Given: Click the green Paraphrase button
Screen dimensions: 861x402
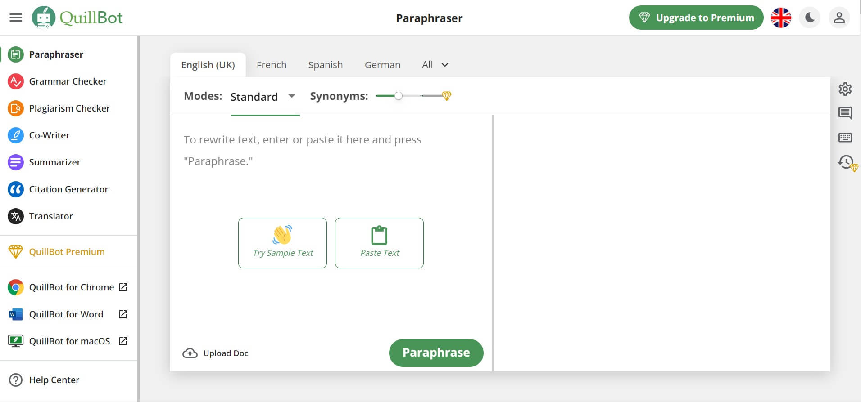Looking at the screenshot, I should coord(436,353).
